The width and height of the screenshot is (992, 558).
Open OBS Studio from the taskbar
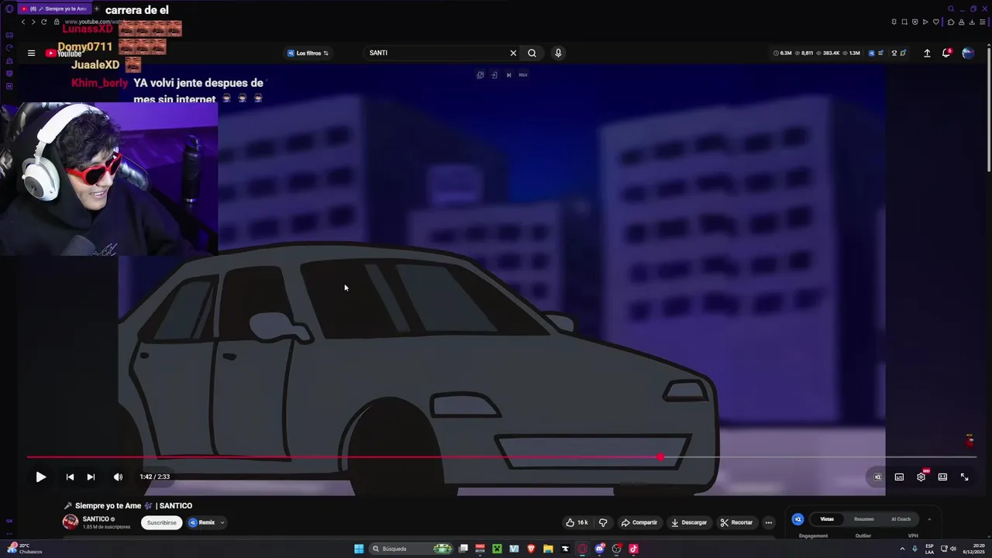coord(617,549)
